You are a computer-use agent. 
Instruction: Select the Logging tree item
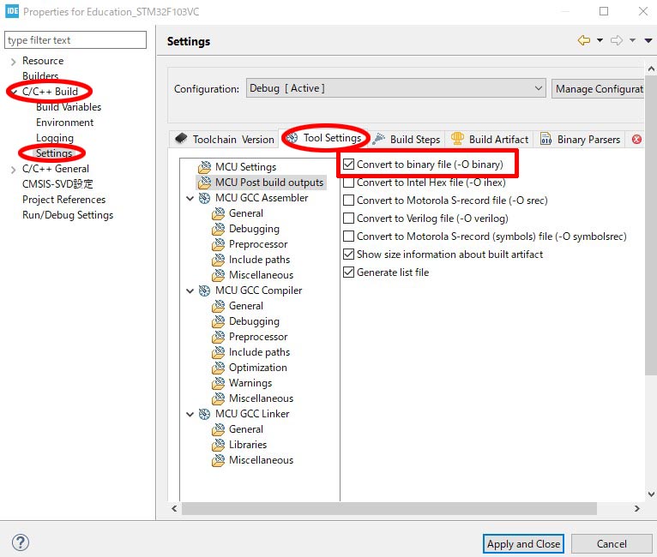(55, 138)
